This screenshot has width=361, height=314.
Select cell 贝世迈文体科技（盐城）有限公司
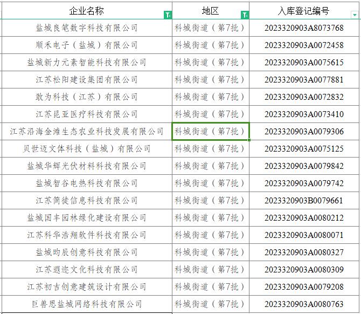(x=87, y=149)
